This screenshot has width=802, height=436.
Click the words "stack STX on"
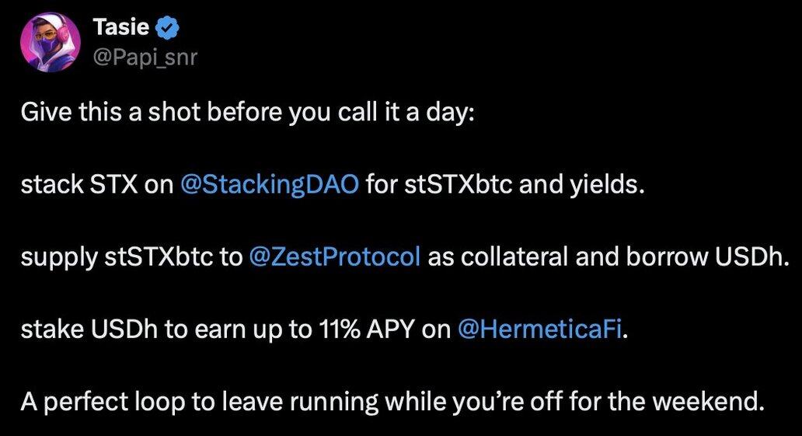(x=97, y=184)
